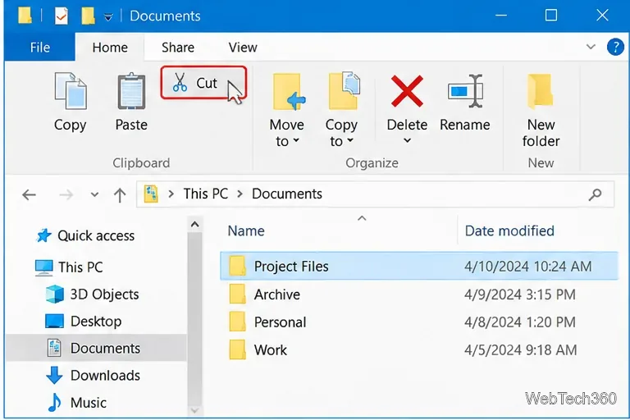Collapse the ribbon with the chevron

pyautogui.click(x=591, y=47)
